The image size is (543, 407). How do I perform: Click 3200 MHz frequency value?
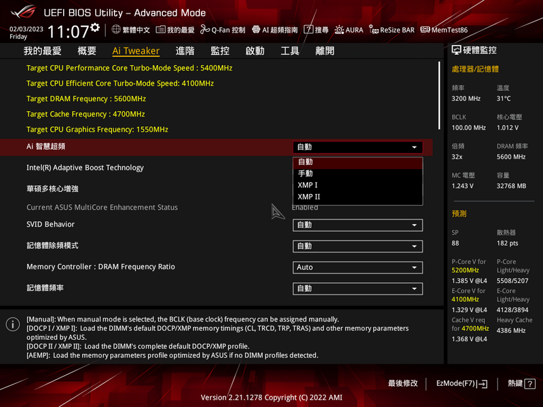[x=466, y=98]
